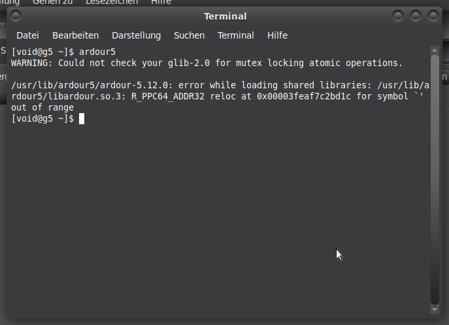Click the scrollbar down arrow
449x325 pixels.
pos(435,309)
